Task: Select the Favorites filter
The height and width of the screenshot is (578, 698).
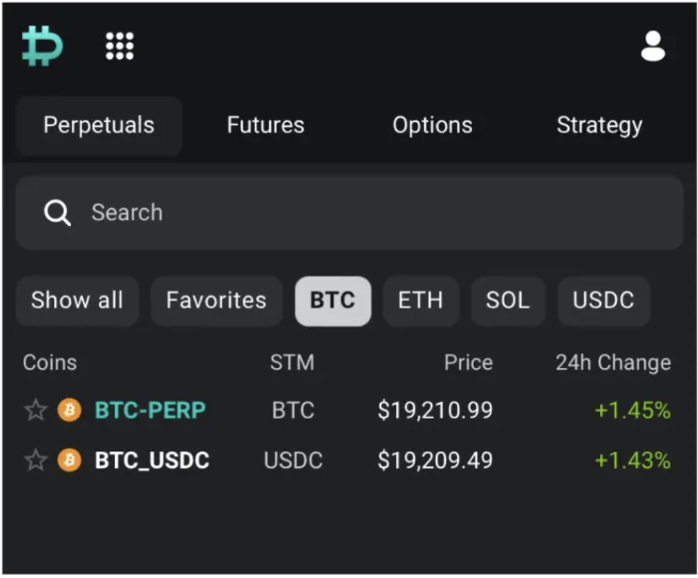Action: coord(216,301)
